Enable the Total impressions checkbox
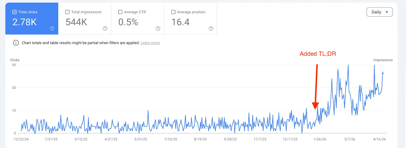This screenshot has width=406, height=148. 67,12
